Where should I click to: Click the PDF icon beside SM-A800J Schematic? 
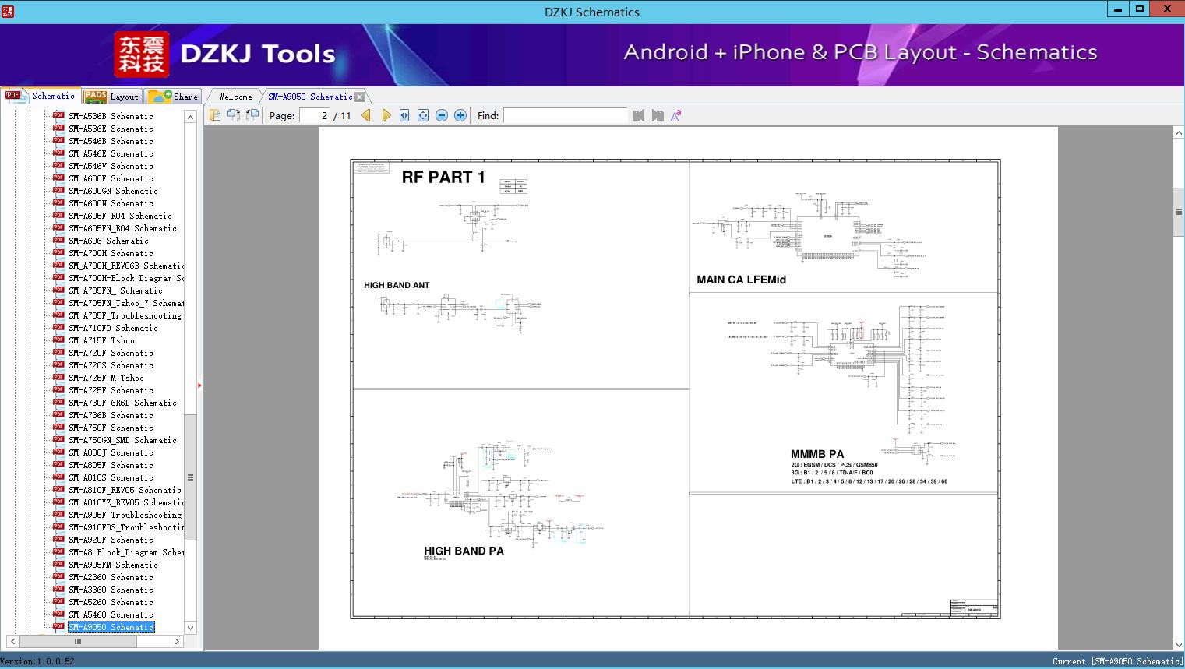[58, 452]
